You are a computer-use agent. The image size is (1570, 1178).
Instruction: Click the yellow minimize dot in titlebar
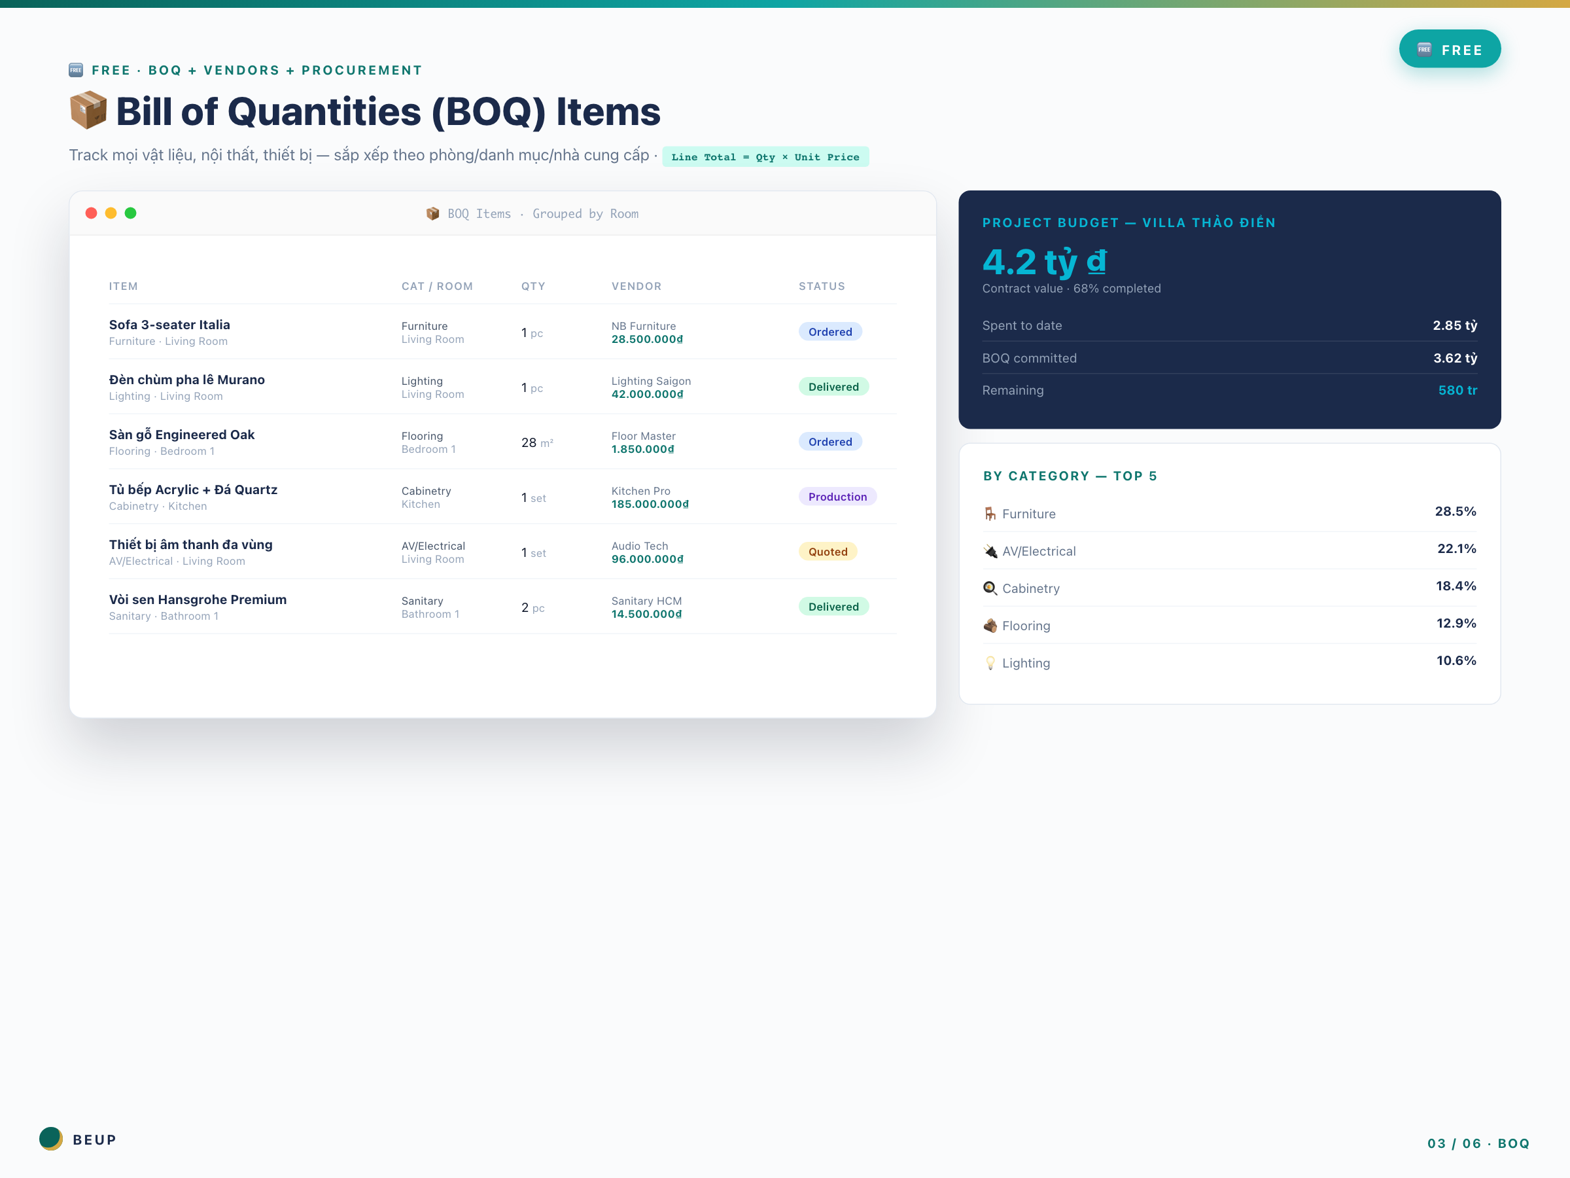[111, 213]
